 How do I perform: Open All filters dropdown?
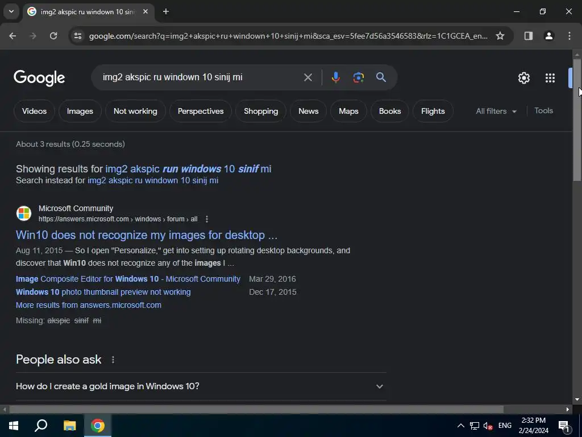496,111
